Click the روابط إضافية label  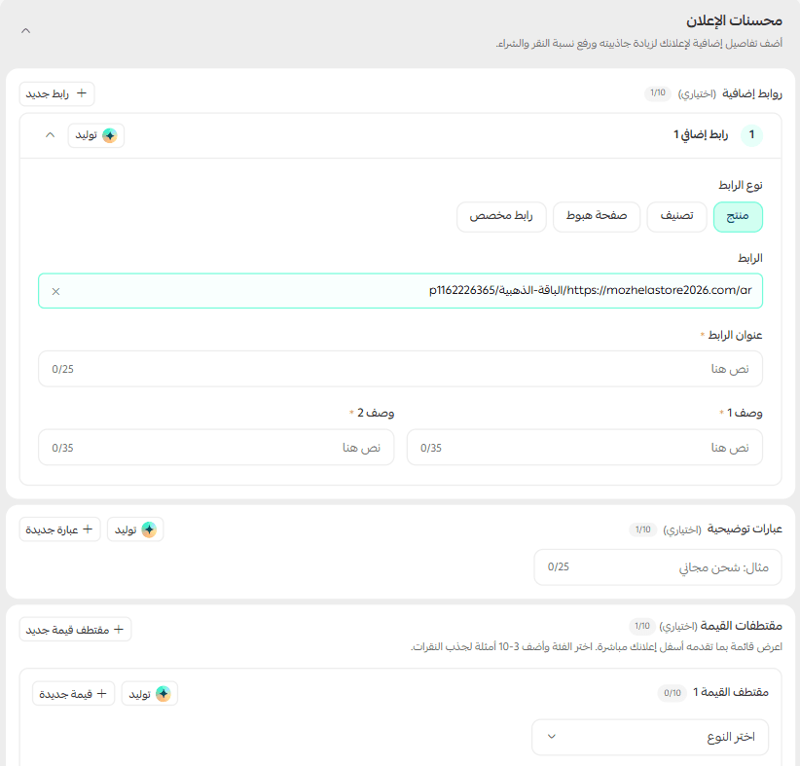point(752,93)
